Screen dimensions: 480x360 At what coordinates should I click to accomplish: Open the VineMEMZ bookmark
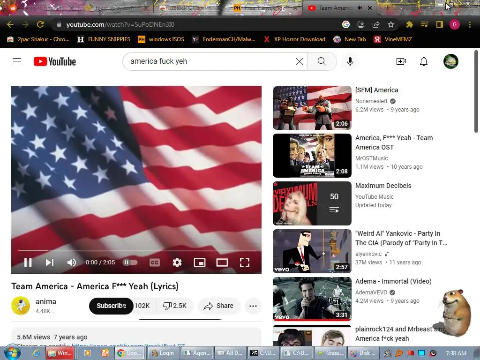point(393,39)
